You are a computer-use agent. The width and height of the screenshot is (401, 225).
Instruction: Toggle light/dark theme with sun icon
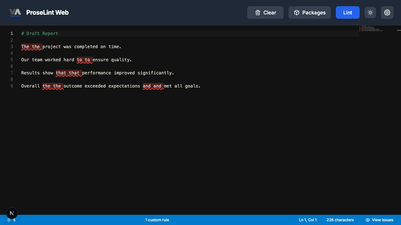coord(370,12)
